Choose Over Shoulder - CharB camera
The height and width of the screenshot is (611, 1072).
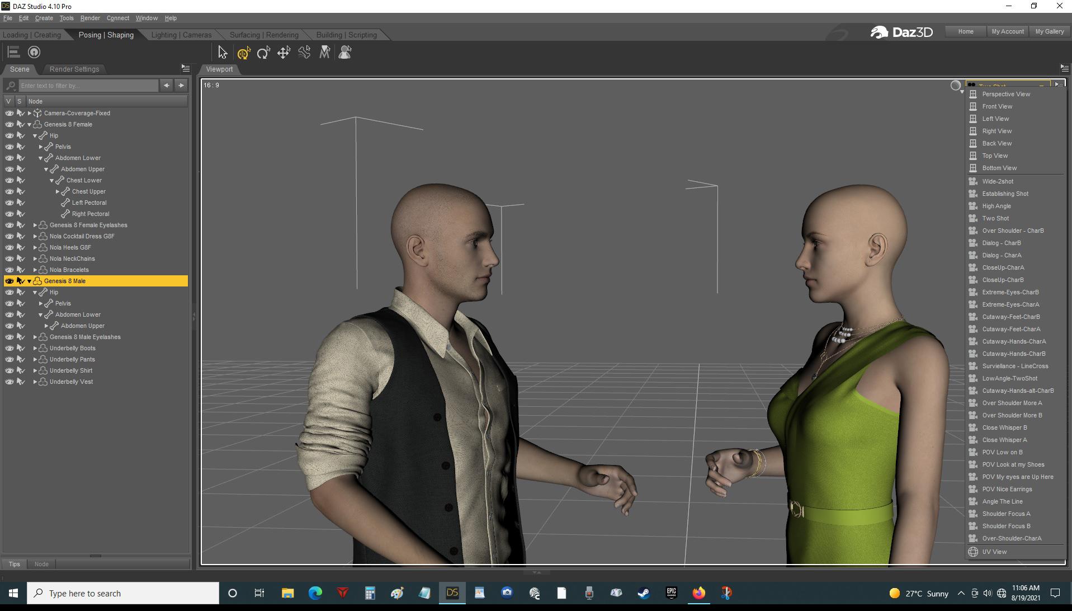(1013, 231)
